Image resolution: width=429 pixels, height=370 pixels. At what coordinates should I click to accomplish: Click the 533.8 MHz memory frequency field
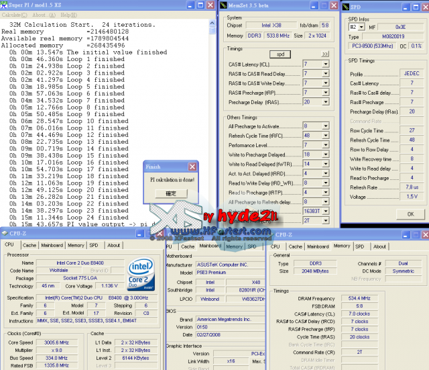278,36
